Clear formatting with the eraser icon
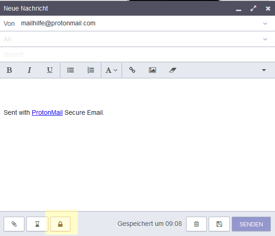The image size is (275, 236). pos(173,70)
